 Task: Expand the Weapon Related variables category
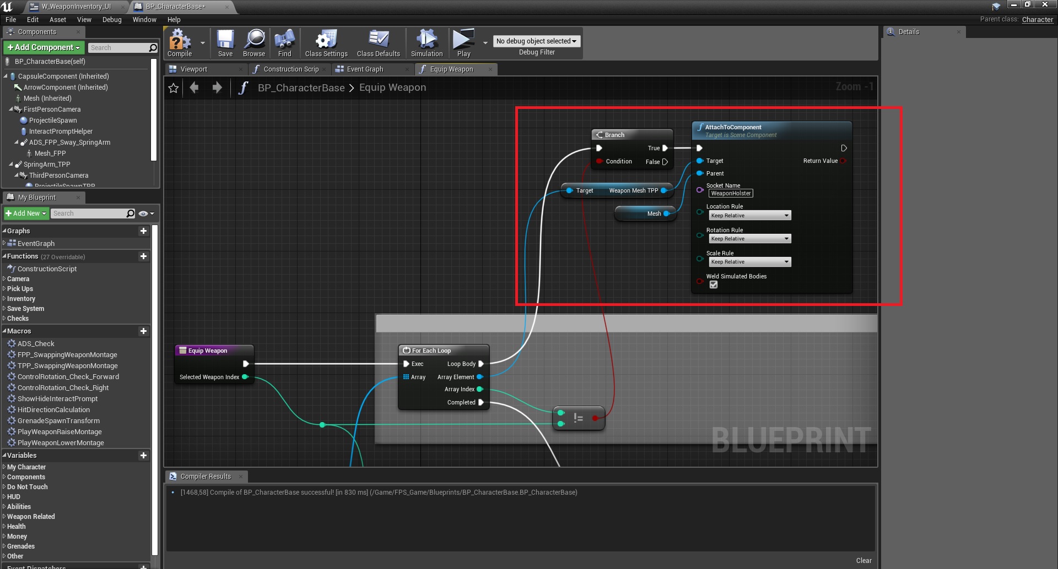coord(31,517)
